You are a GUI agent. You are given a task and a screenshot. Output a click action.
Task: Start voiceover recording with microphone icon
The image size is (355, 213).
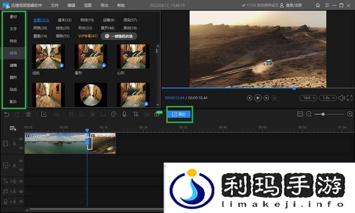click(124, 114)
